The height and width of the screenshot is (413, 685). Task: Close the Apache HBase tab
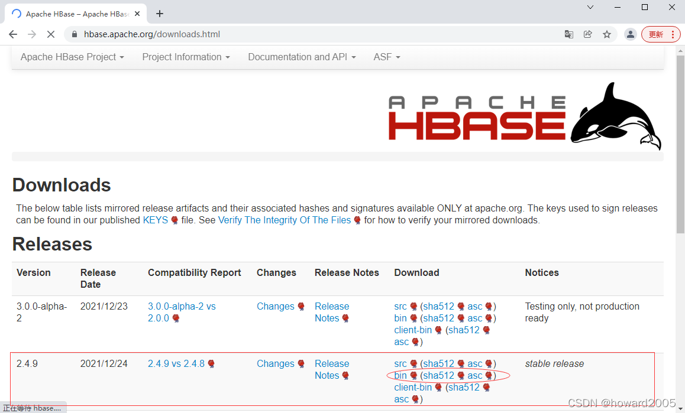point(137,14)
